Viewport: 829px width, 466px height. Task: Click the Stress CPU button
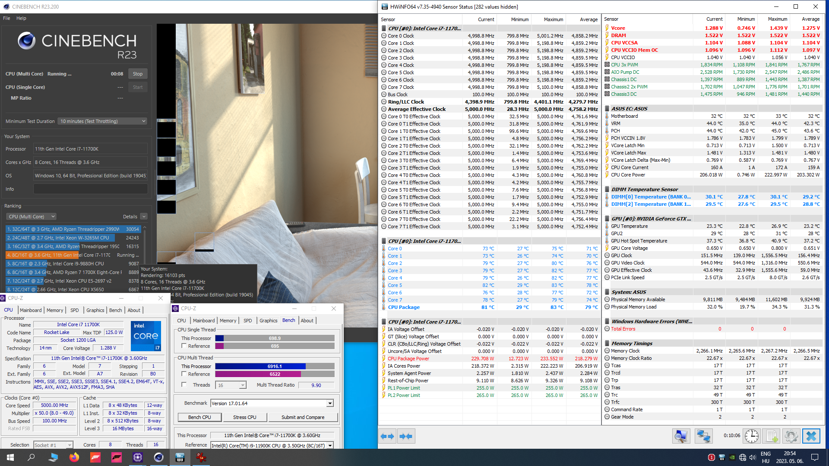tap(245, 417)
